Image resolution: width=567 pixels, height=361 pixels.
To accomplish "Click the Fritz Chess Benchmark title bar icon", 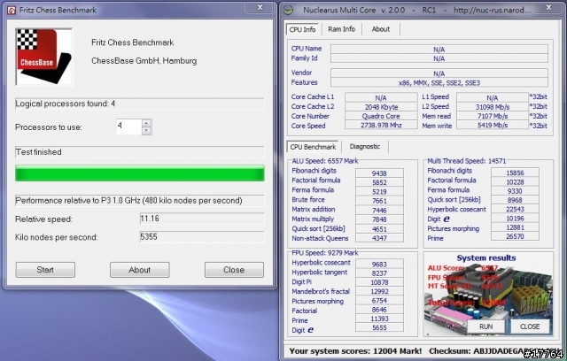I will 12,10.
